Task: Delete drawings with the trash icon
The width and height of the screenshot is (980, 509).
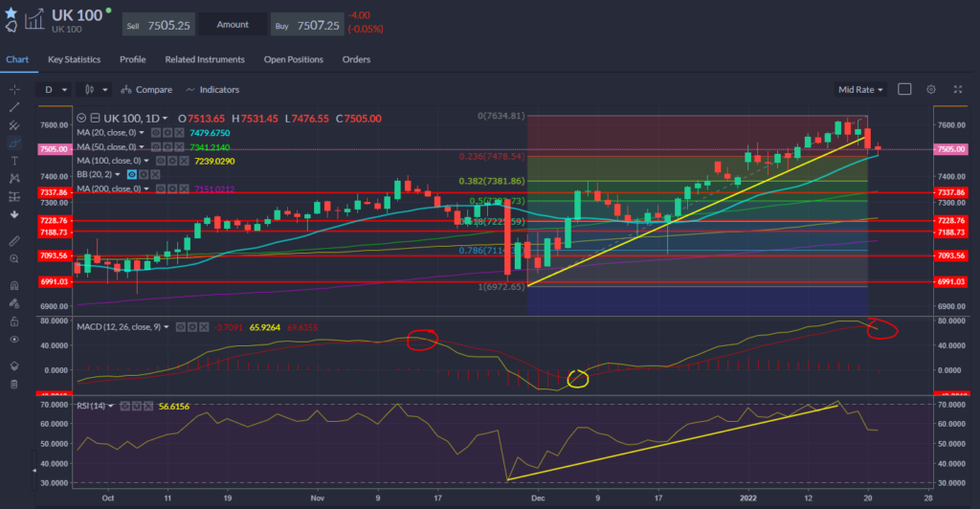Action: [13, 384]
